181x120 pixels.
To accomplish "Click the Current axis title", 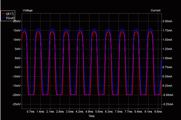I will (x=156, y=10).
